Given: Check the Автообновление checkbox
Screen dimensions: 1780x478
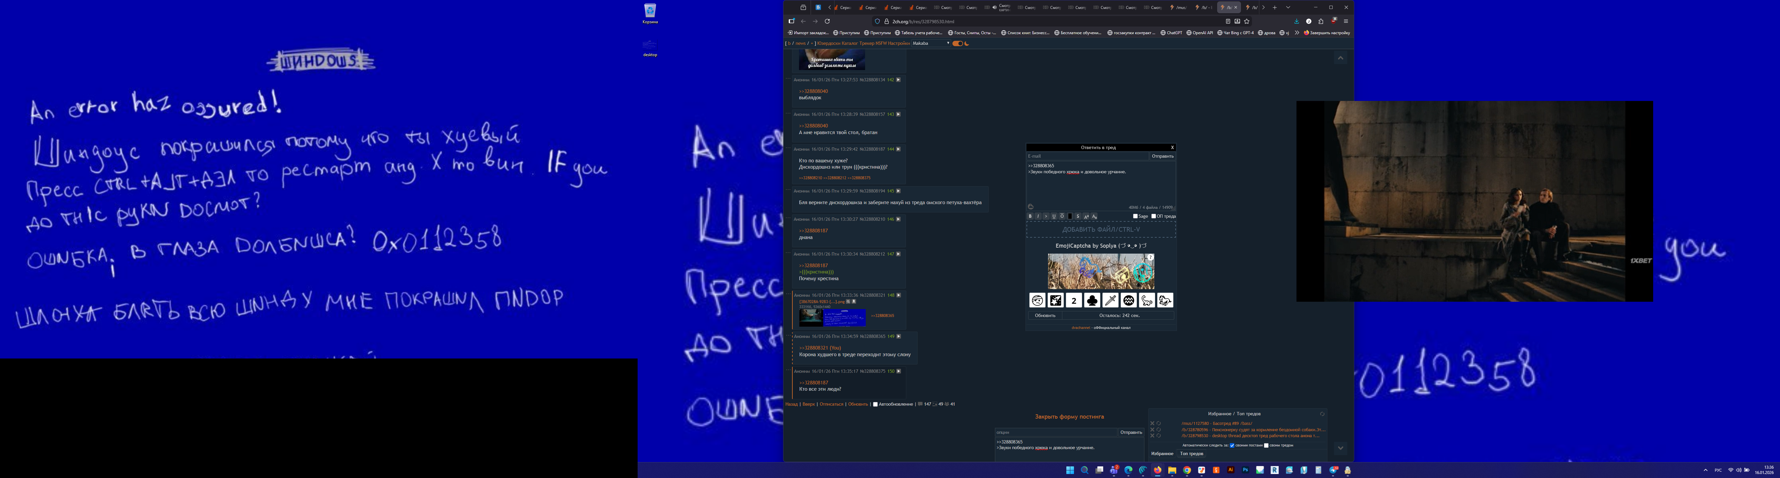Looking at the screenshot, I should pyautogui.click(x=875, y=404).
